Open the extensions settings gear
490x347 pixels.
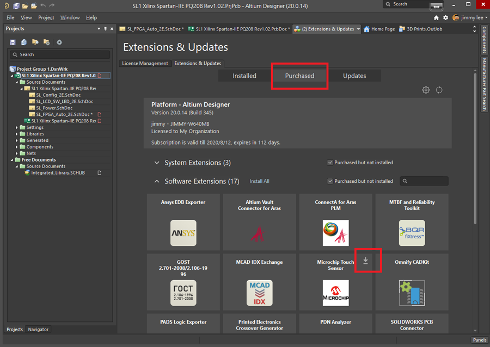click(426, 90)
